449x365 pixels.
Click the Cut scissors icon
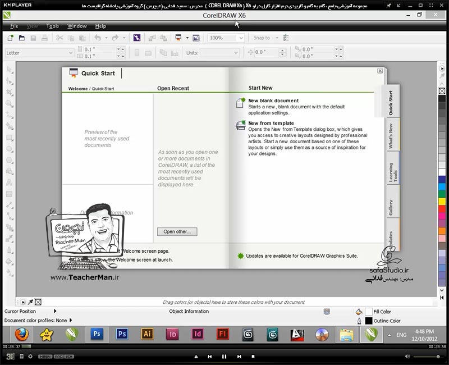[59, 38]
